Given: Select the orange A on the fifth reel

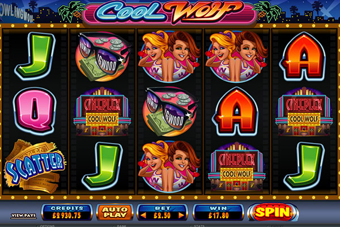Looking at the screenshot, I should tap(304, 56).
